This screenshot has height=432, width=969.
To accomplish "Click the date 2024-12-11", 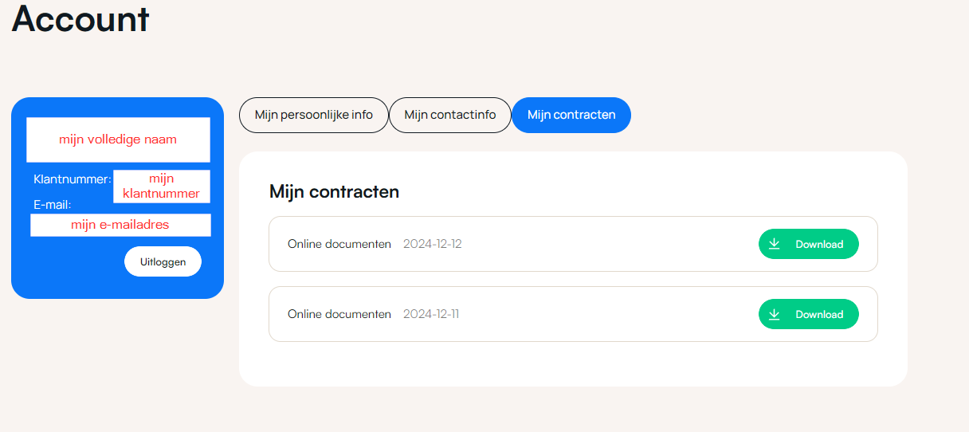I will tap(430, 314).
